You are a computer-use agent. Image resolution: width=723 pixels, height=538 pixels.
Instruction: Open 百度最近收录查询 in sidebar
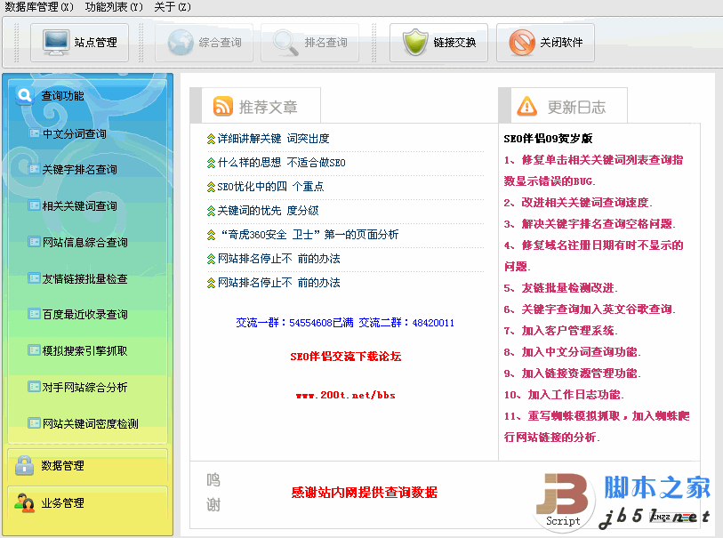point(84,315)
